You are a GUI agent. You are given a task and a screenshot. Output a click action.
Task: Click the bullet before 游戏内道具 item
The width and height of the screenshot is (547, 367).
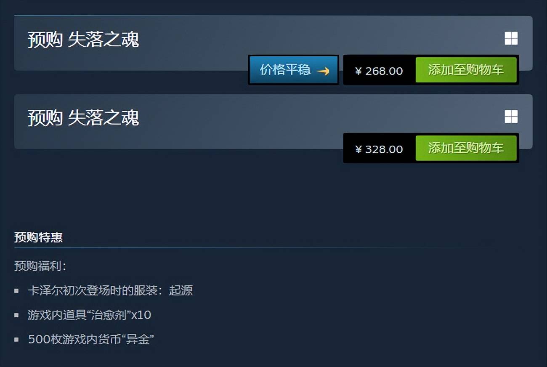(16, 315)
